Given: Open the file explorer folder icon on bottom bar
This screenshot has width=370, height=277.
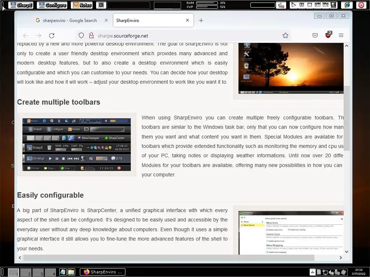Looking at the screenshot, I should (71, 272).
